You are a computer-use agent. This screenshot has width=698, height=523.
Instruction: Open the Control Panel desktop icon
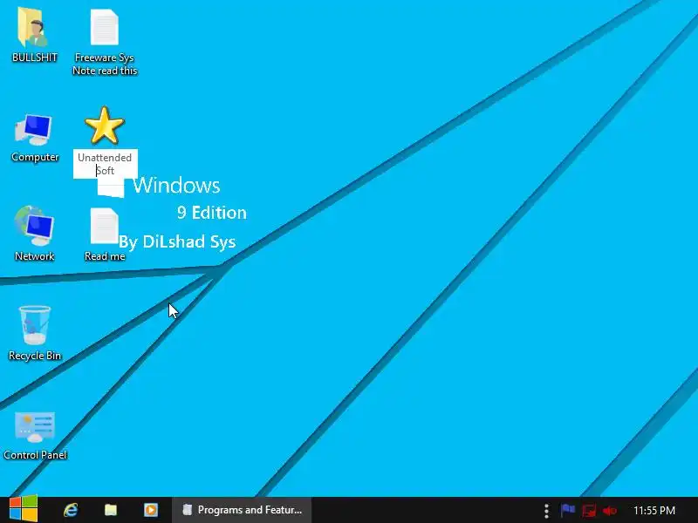click(x=35, y=426)
